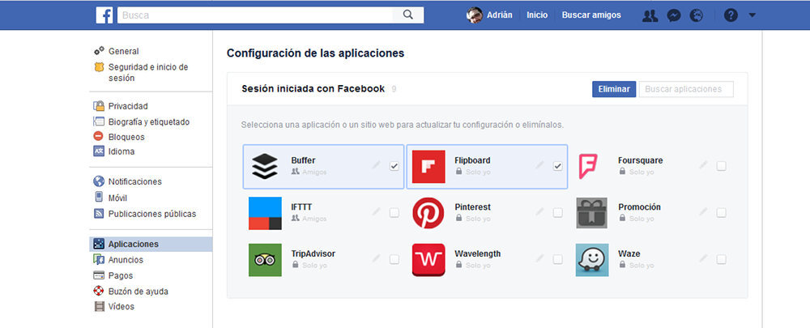Open the Messenger messages icon

pos(673,15)
